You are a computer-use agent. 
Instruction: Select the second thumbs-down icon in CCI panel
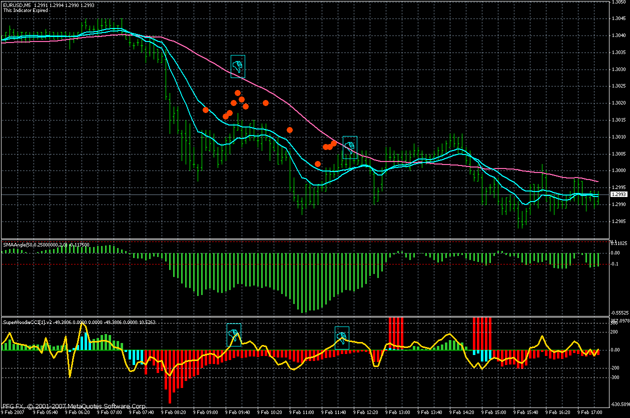342,336
